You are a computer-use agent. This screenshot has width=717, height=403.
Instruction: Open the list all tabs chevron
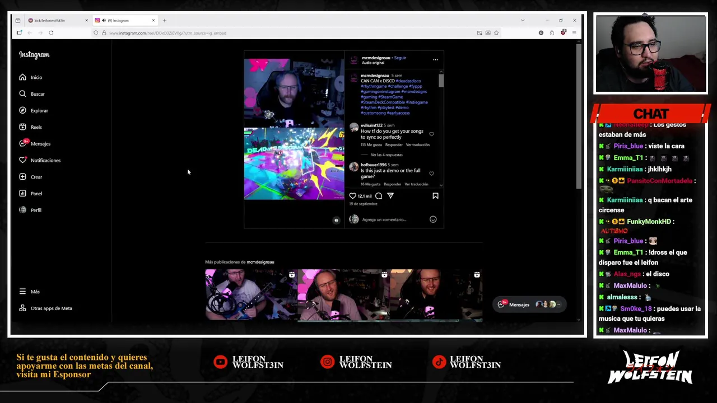pyautogui.click(x=523, y=21)
